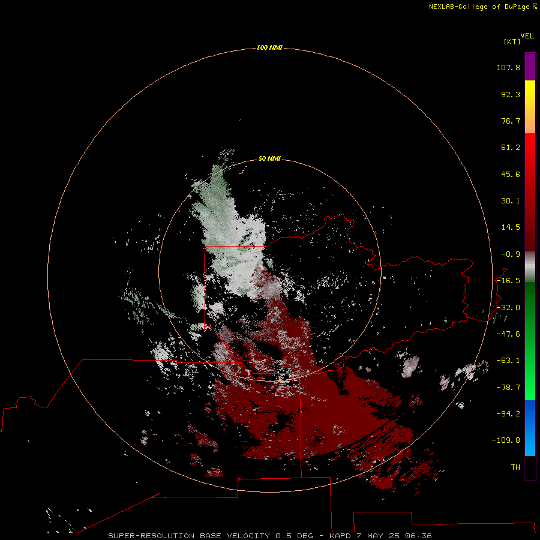This screenshot has width=540, height=540.
Task: Click the 107.8 legend value
Action: coord(508,67)
